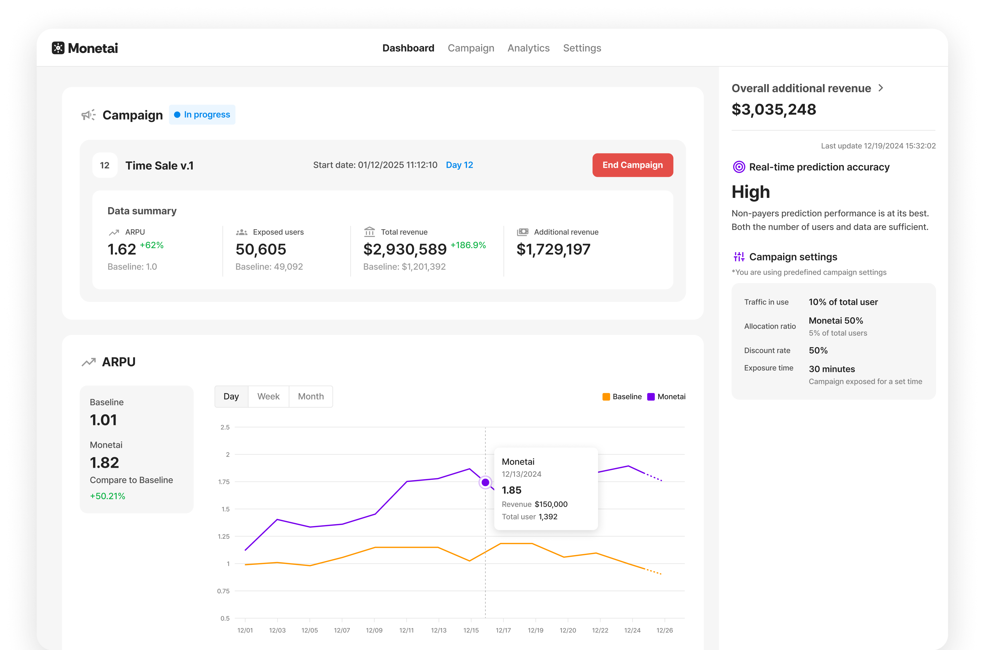This screenshot has height=650, width=984.
Task: Click the overall revenue $3,035,248
Action: 773,109
